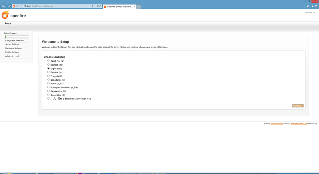Click the Openfire flame logo
Viewport: 319px width, 174px height.
(x=5, y=15)
